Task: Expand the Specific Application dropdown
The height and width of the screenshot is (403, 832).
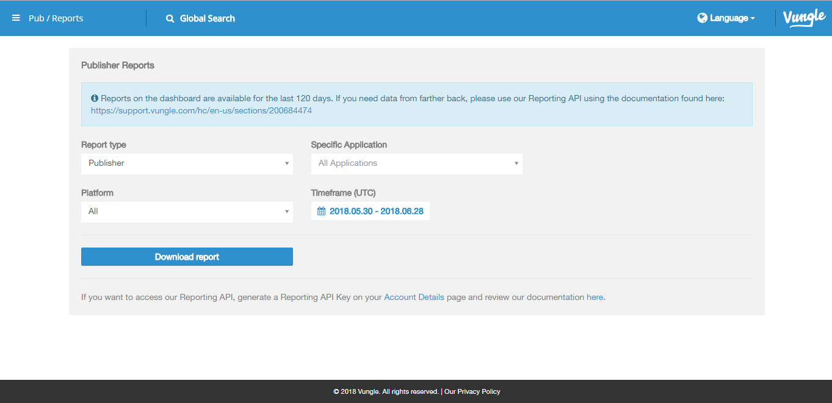Action: (x=416, y=163)
